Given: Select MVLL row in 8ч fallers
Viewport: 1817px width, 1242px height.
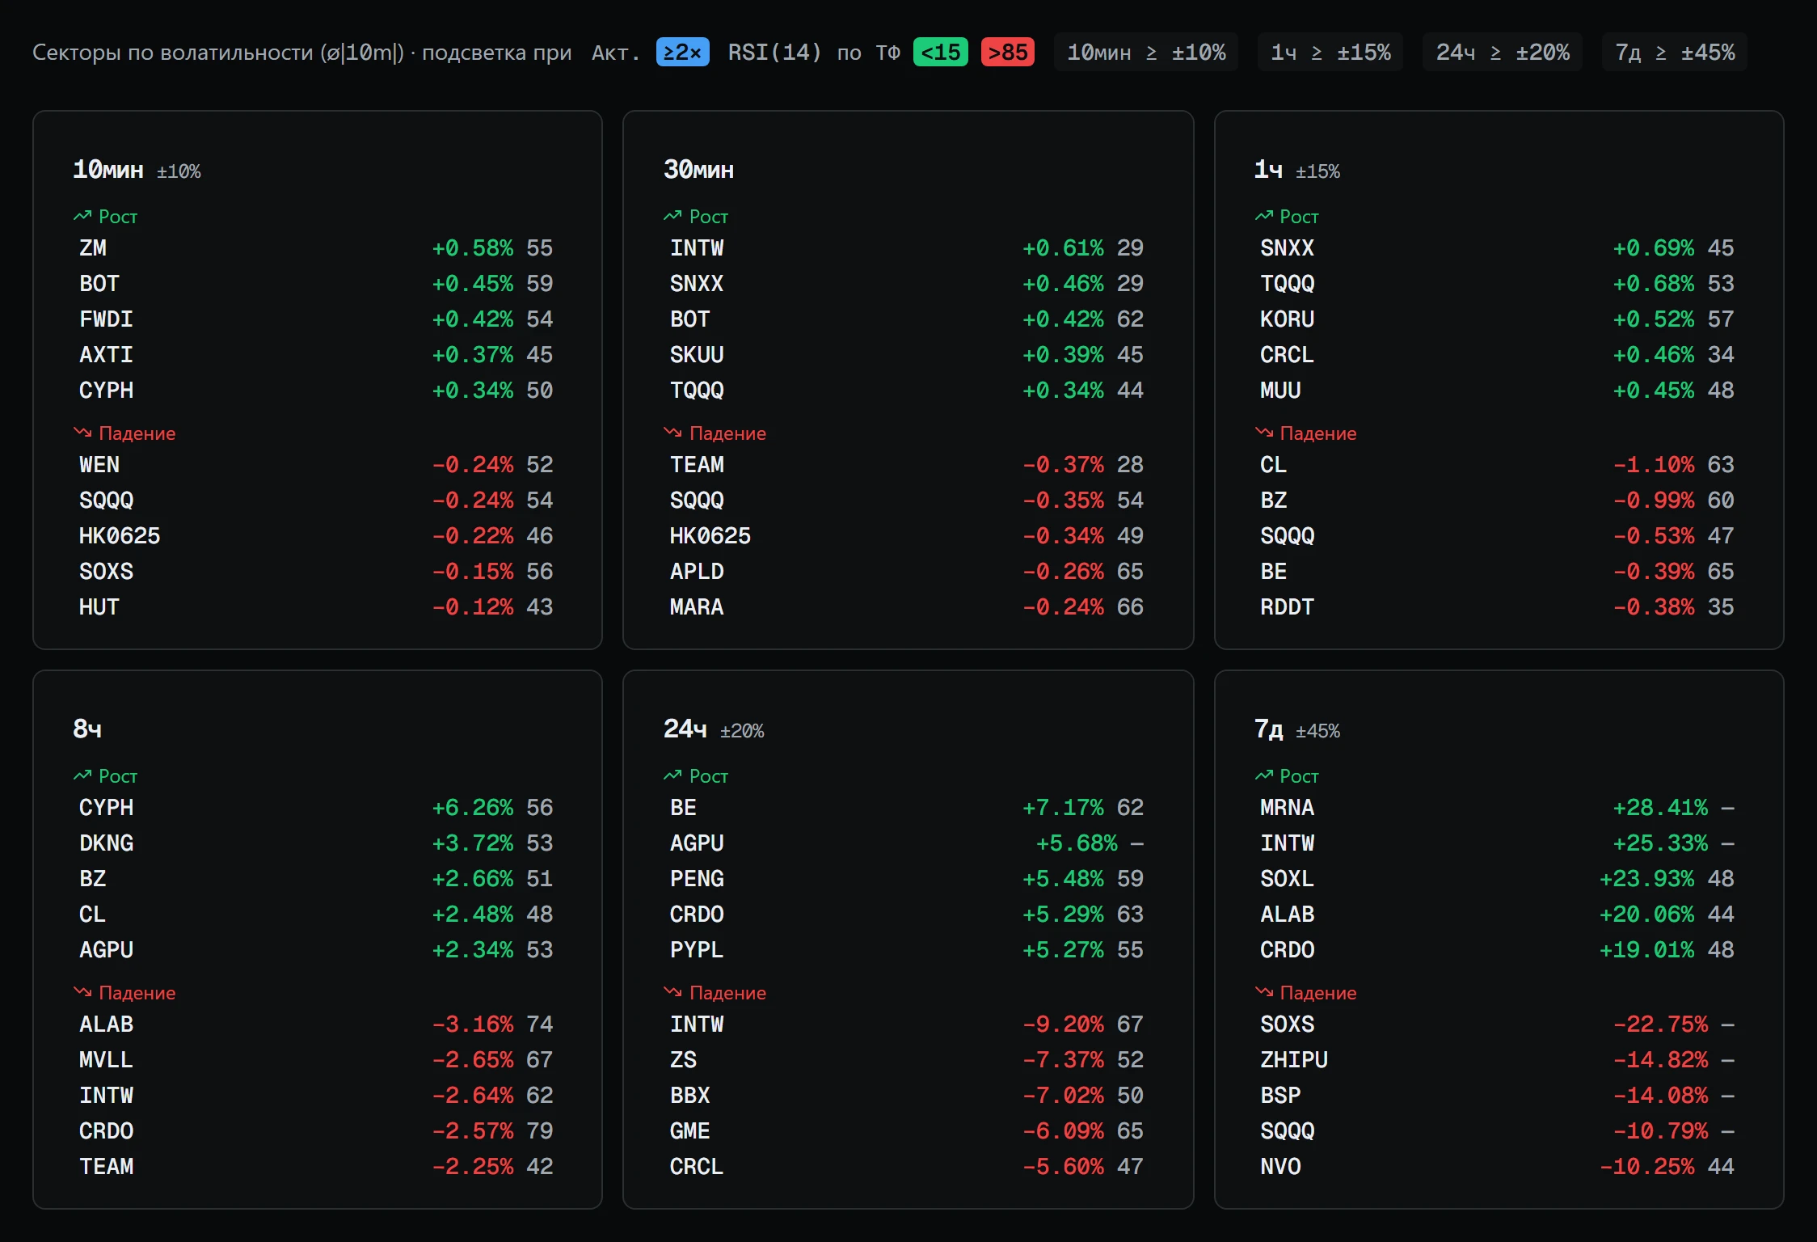Looking at the screenshot, I should tap(316, 1060).
